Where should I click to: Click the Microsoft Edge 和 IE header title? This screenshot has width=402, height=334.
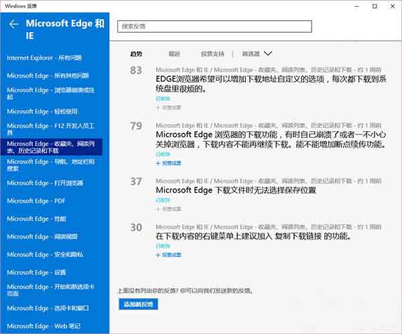[x=65, y=29]
